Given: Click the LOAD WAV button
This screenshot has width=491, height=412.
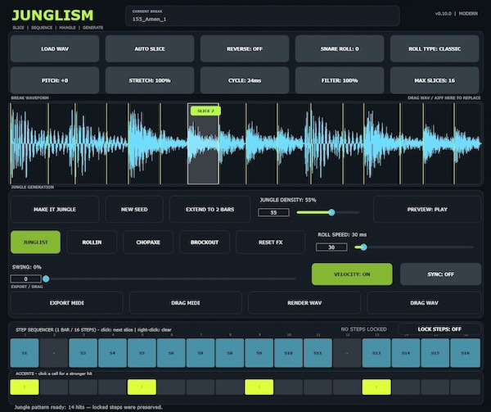Looking at the screenshot, I should (x=55, y=48).
